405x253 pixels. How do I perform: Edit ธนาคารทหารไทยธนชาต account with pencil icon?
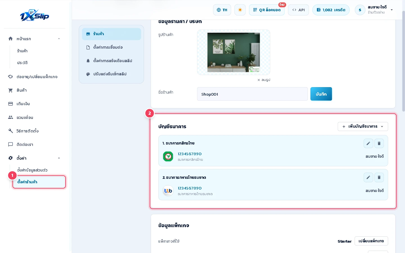pos(368,177)
